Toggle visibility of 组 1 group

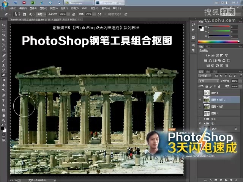[200, 124]
